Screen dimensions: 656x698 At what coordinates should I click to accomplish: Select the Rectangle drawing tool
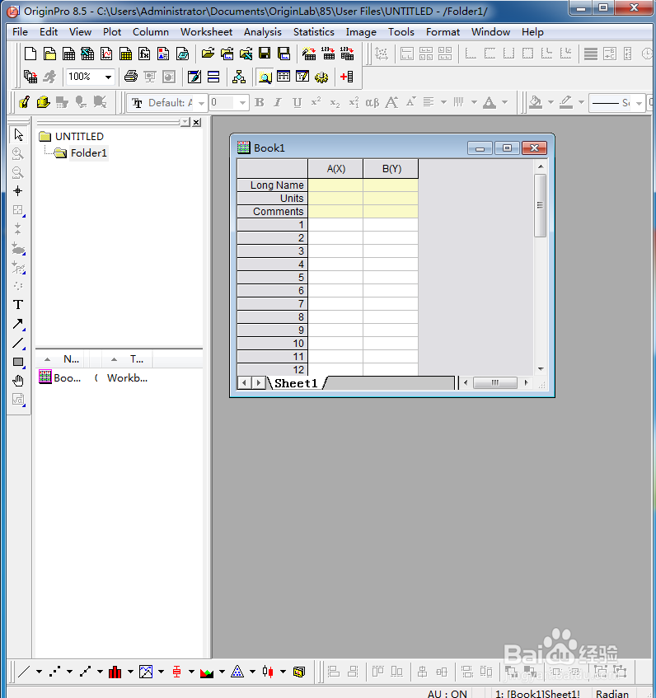(x=18, y=362)
